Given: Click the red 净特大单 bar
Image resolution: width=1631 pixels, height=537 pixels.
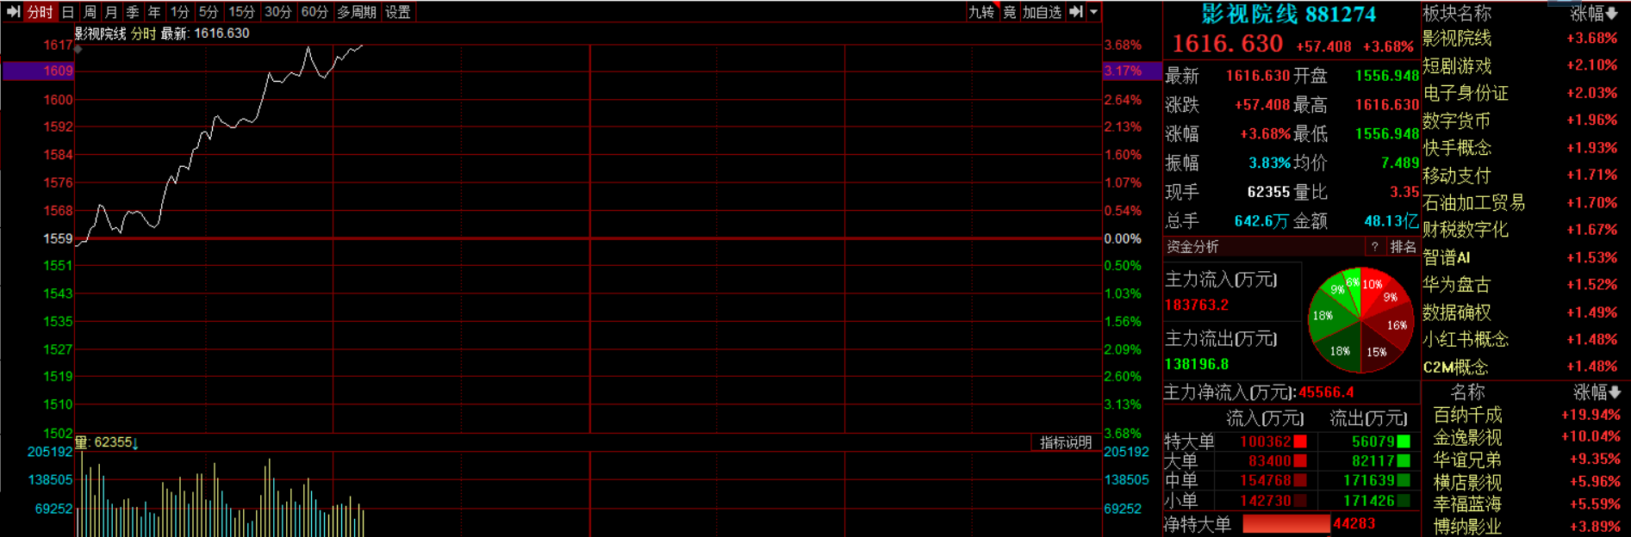Looking at the screenshot, I should (1286, 523).
